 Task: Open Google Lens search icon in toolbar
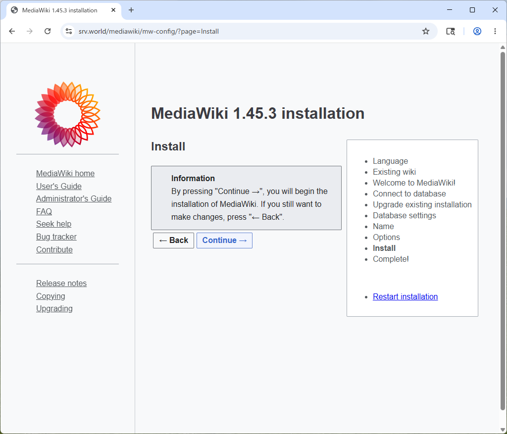coord(451,31)
